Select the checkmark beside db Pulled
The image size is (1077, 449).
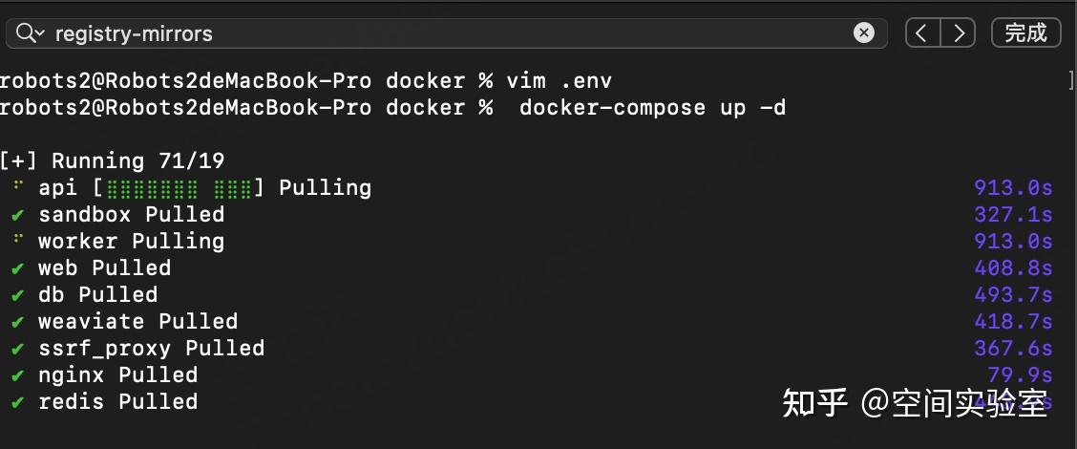click(17, 295)
